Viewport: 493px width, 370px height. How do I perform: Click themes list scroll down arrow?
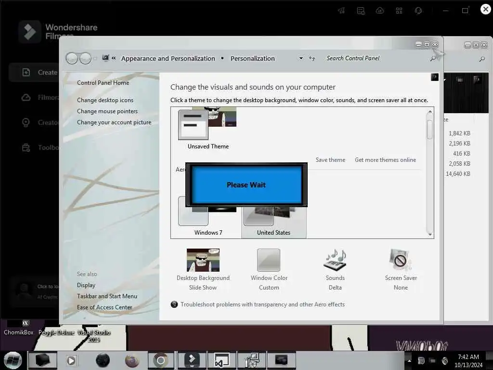(429, 234)
